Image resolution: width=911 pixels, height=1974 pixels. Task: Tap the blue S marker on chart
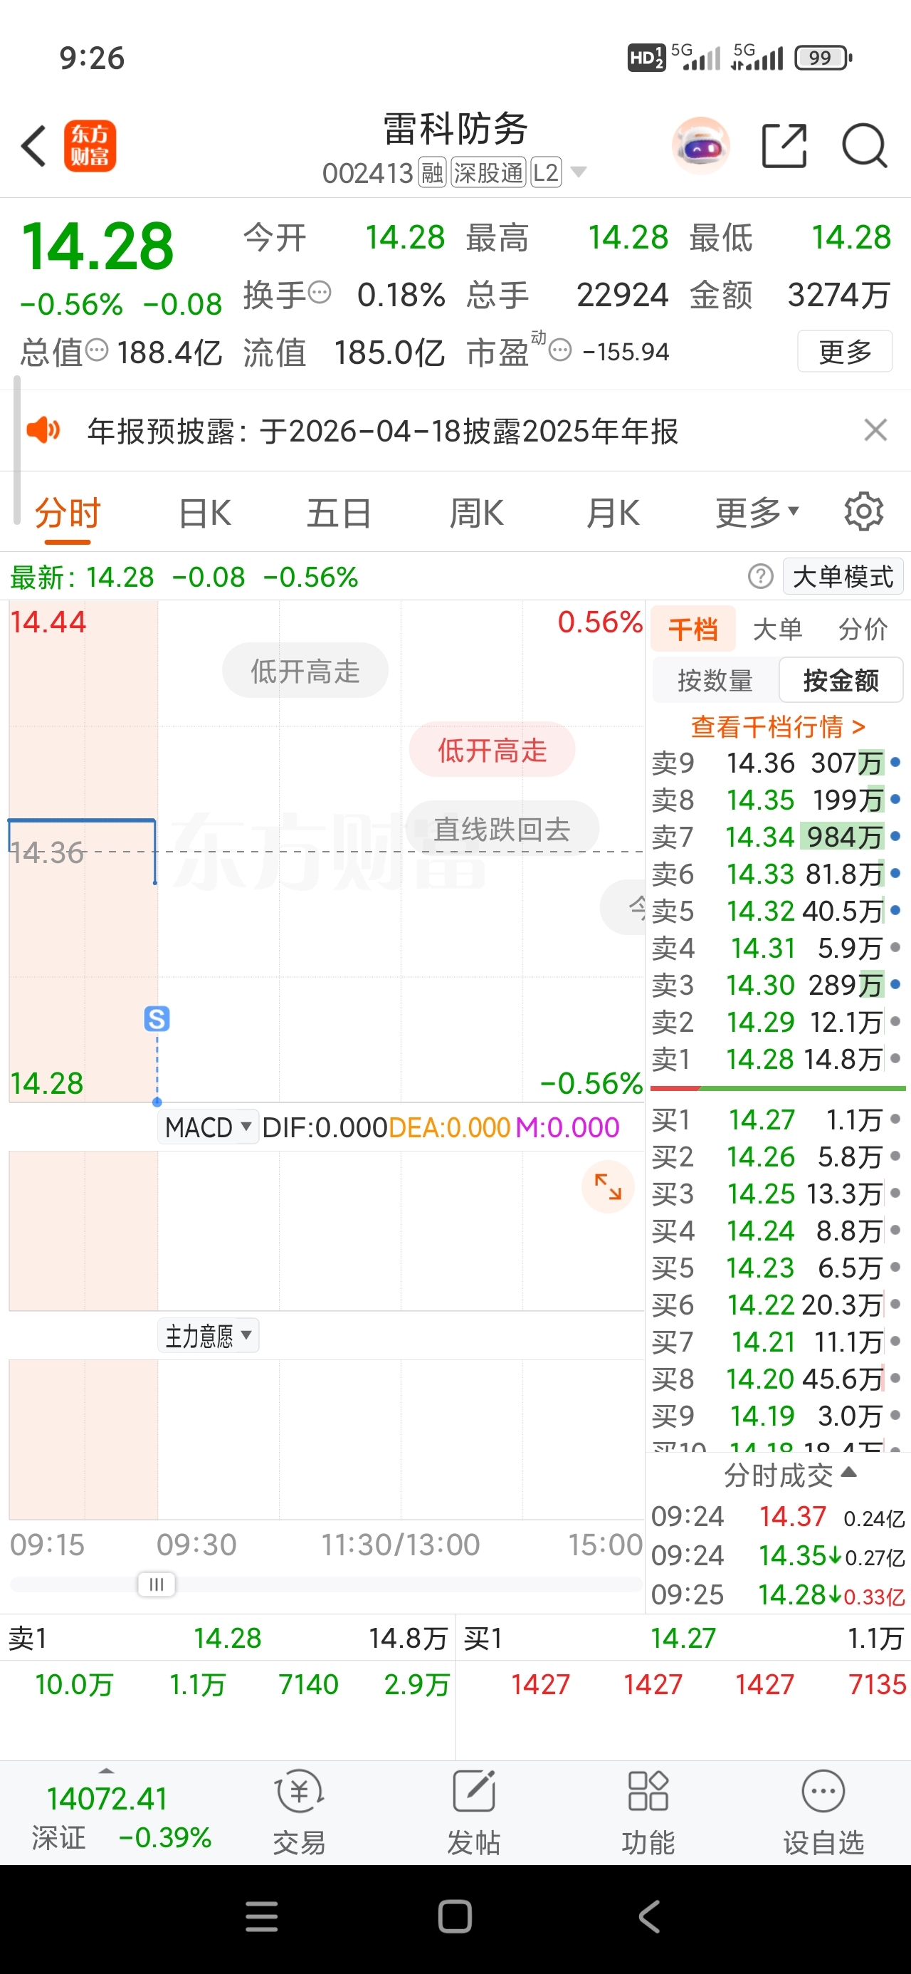tap(157, 1018)
